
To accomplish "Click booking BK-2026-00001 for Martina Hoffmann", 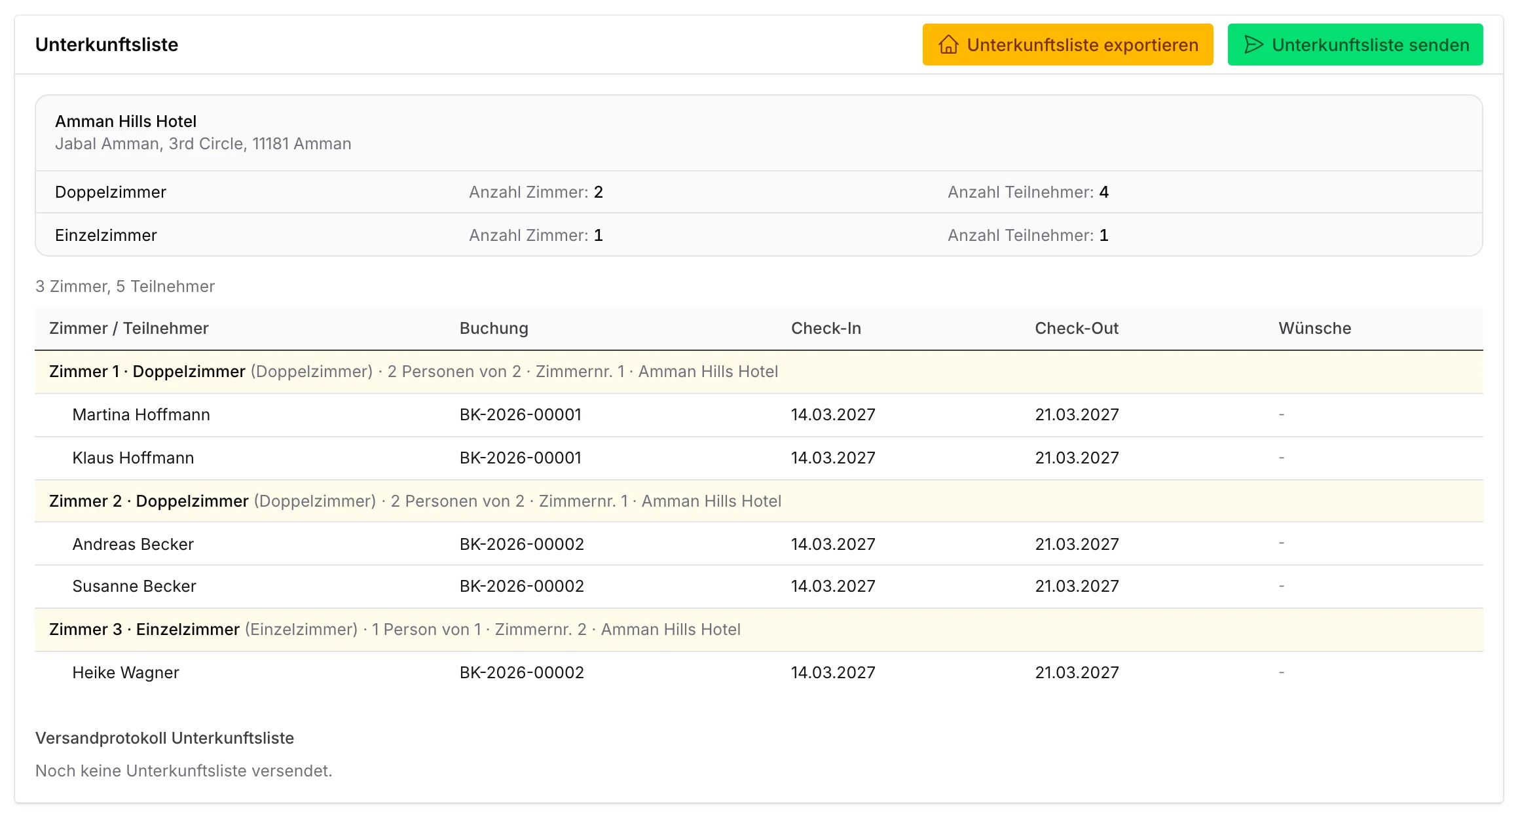I will coord(521,414).
